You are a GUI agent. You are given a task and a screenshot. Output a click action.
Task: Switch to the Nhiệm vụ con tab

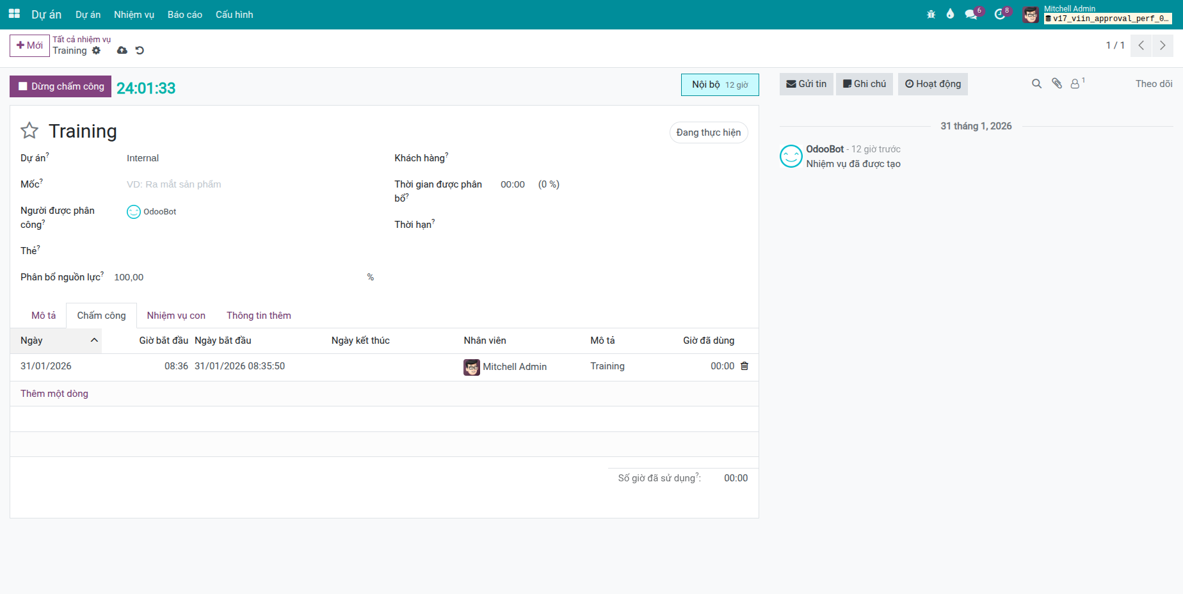point(175,315)
